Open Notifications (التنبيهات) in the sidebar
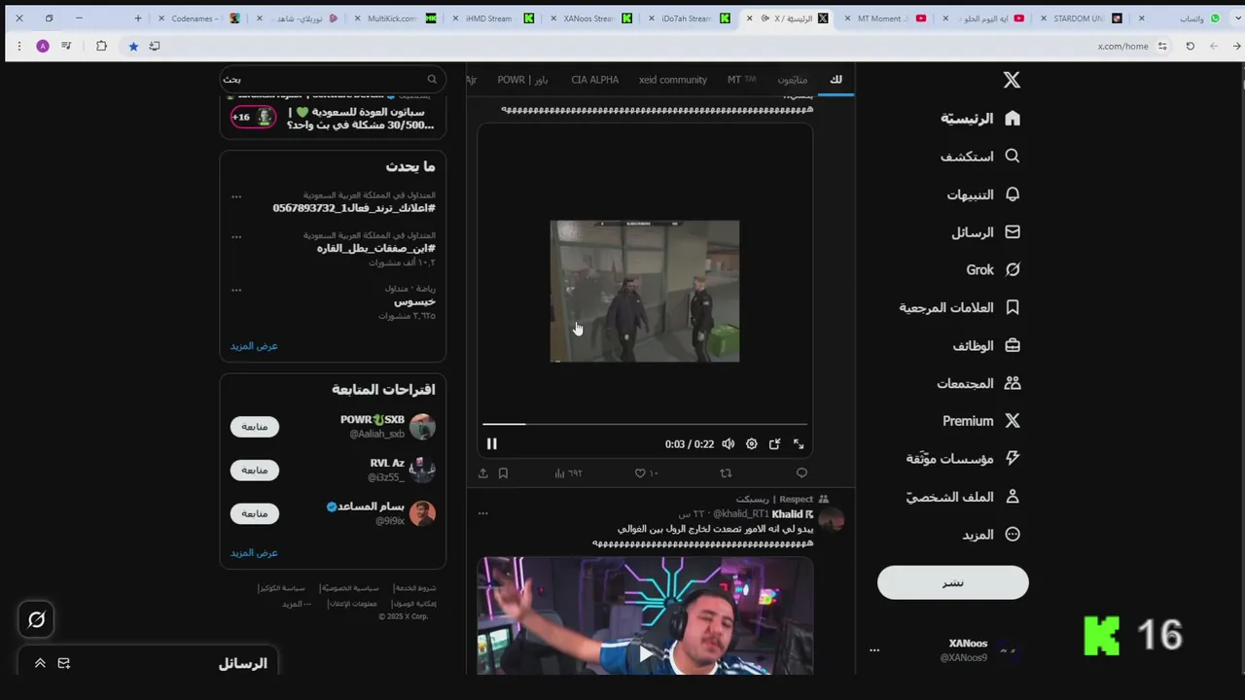Viewport: 1245px width, 700px height. pos(982,194)
